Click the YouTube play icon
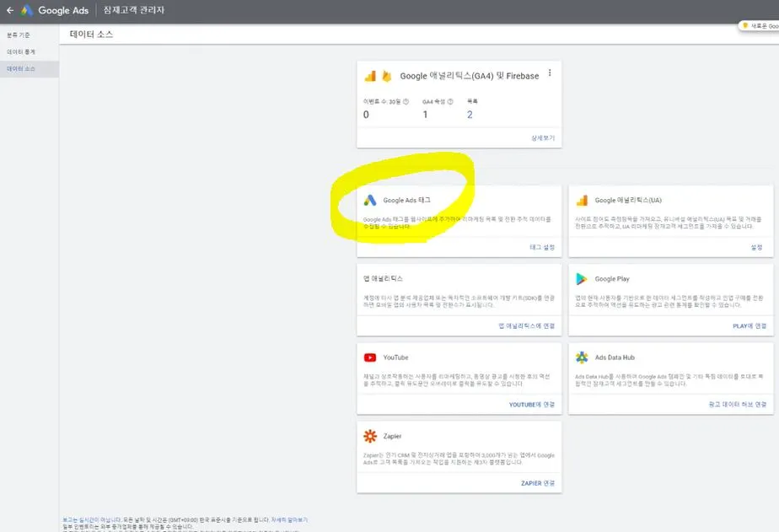The height and width of the screenshot is (532, 779). (370, 357)
